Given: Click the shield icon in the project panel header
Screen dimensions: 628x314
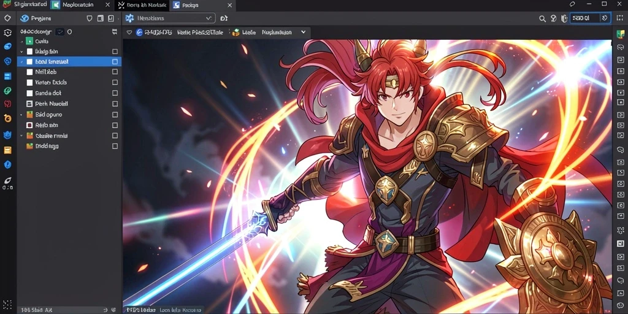Looking at the screenshot, I should click(90, 18).
